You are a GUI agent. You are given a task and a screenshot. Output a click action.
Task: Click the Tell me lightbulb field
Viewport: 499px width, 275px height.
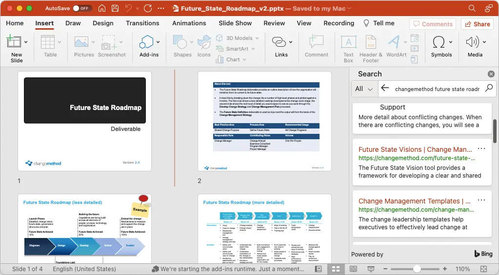(x=379, y=23)
